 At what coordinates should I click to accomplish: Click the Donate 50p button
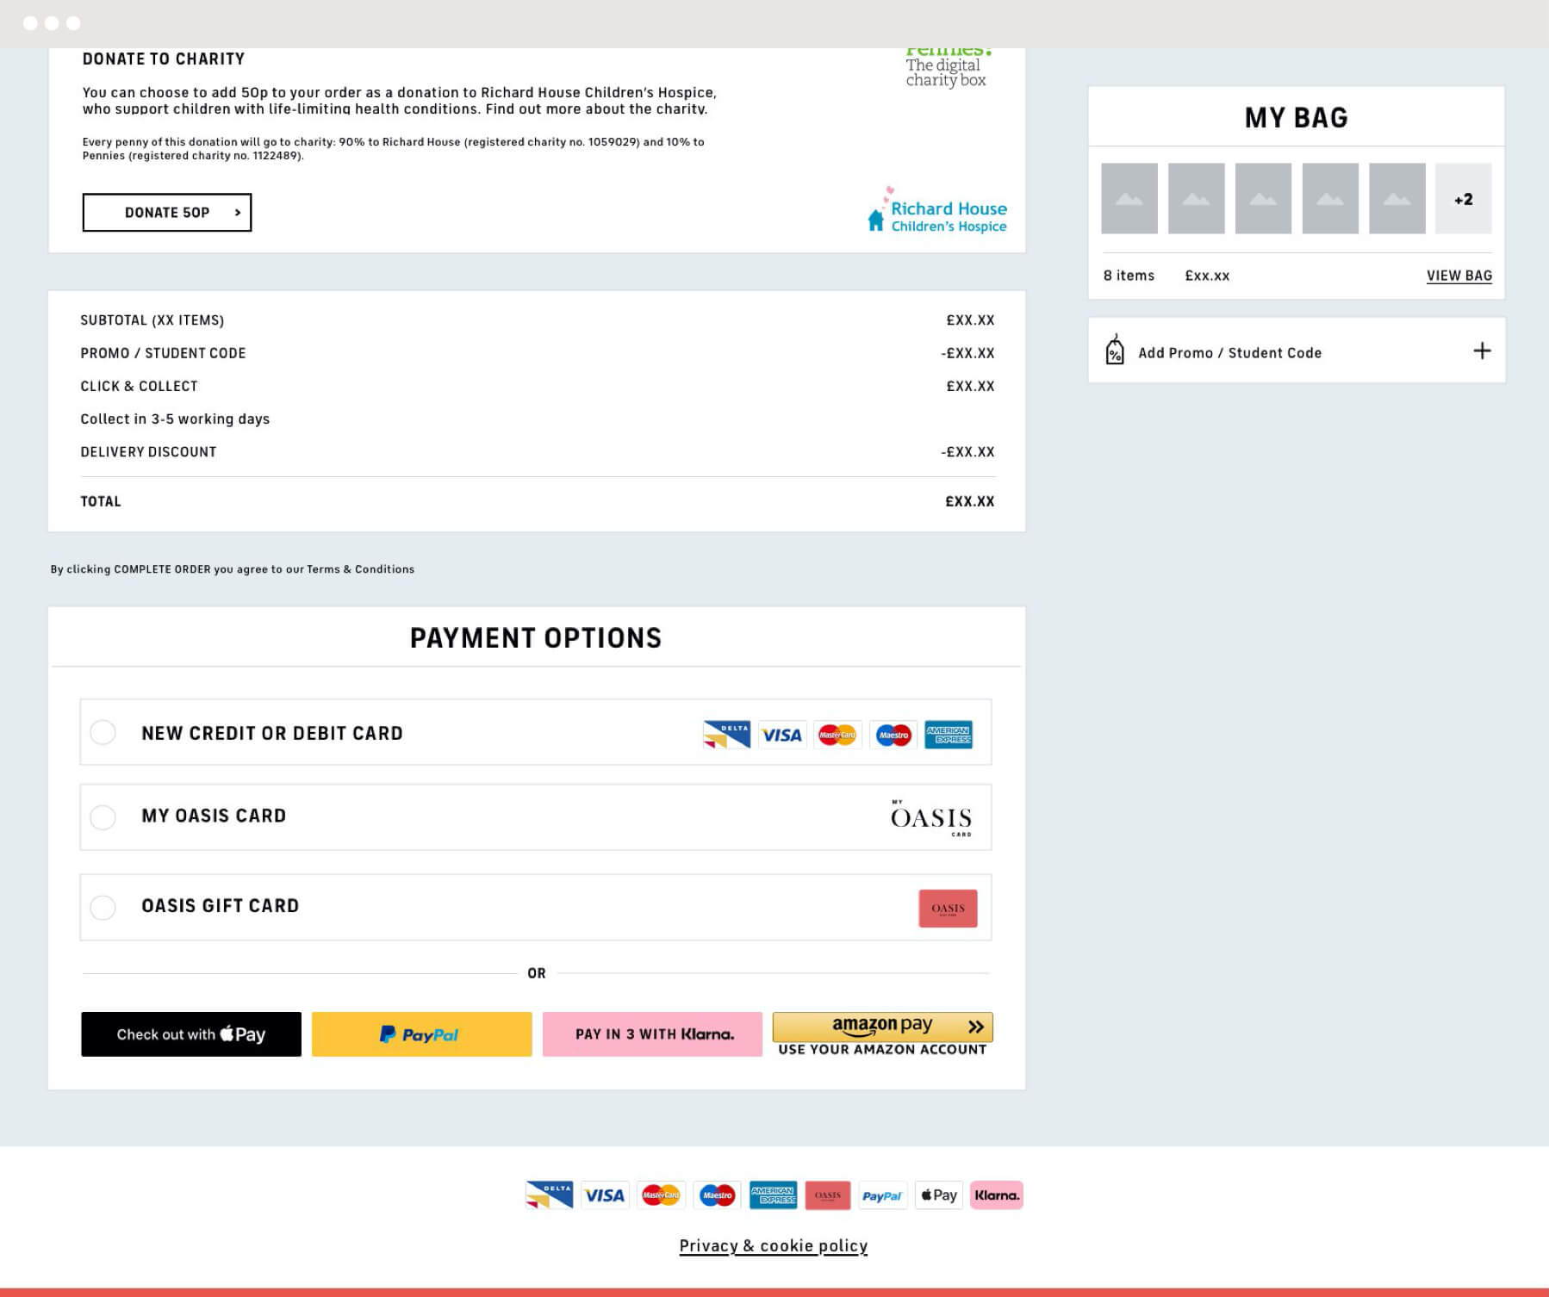pyautogui.click(x=167, y=213)
